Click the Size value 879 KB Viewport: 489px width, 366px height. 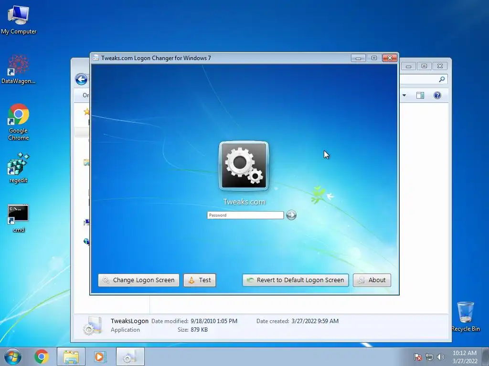click(199, 330)
